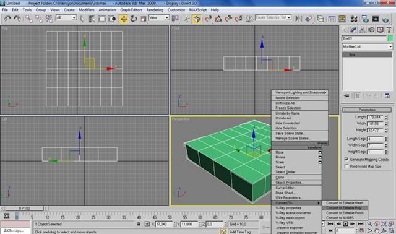Open the Material Editor spheres icon
Viewport: 396px width, 234px height.
354,19
